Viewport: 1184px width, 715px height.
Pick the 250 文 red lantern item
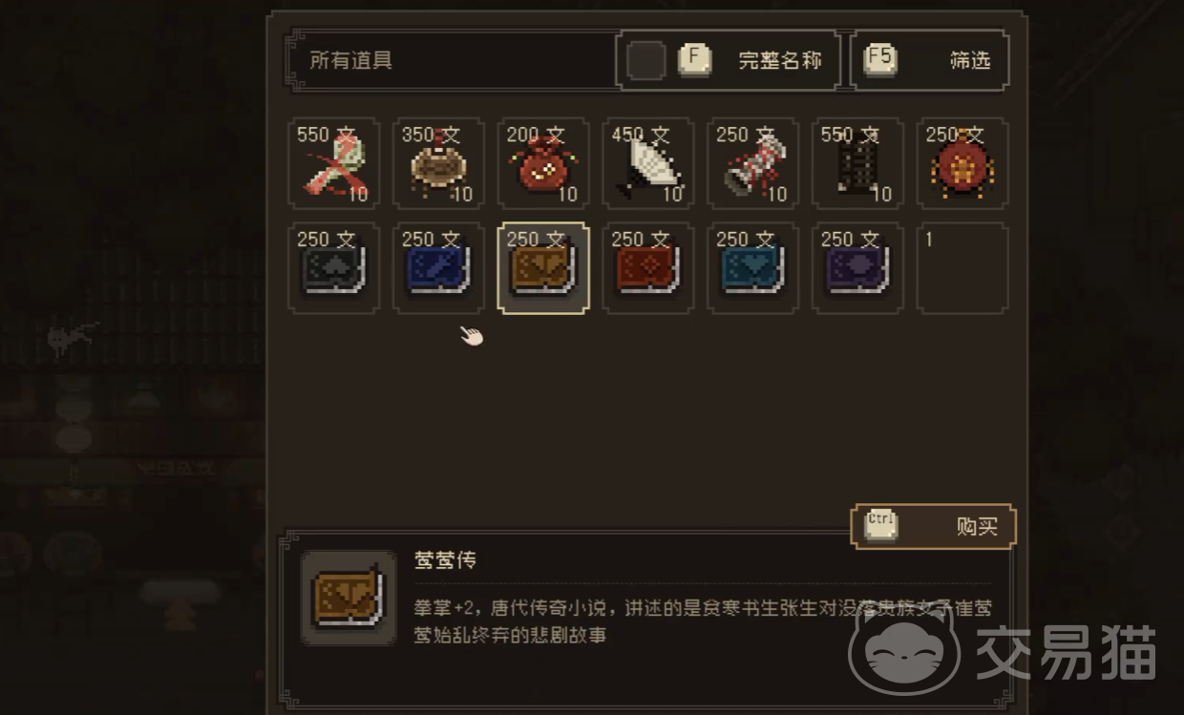[x=962, y=163]
